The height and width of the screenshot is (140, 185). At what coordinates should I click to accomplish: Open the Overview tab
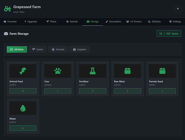10,22
